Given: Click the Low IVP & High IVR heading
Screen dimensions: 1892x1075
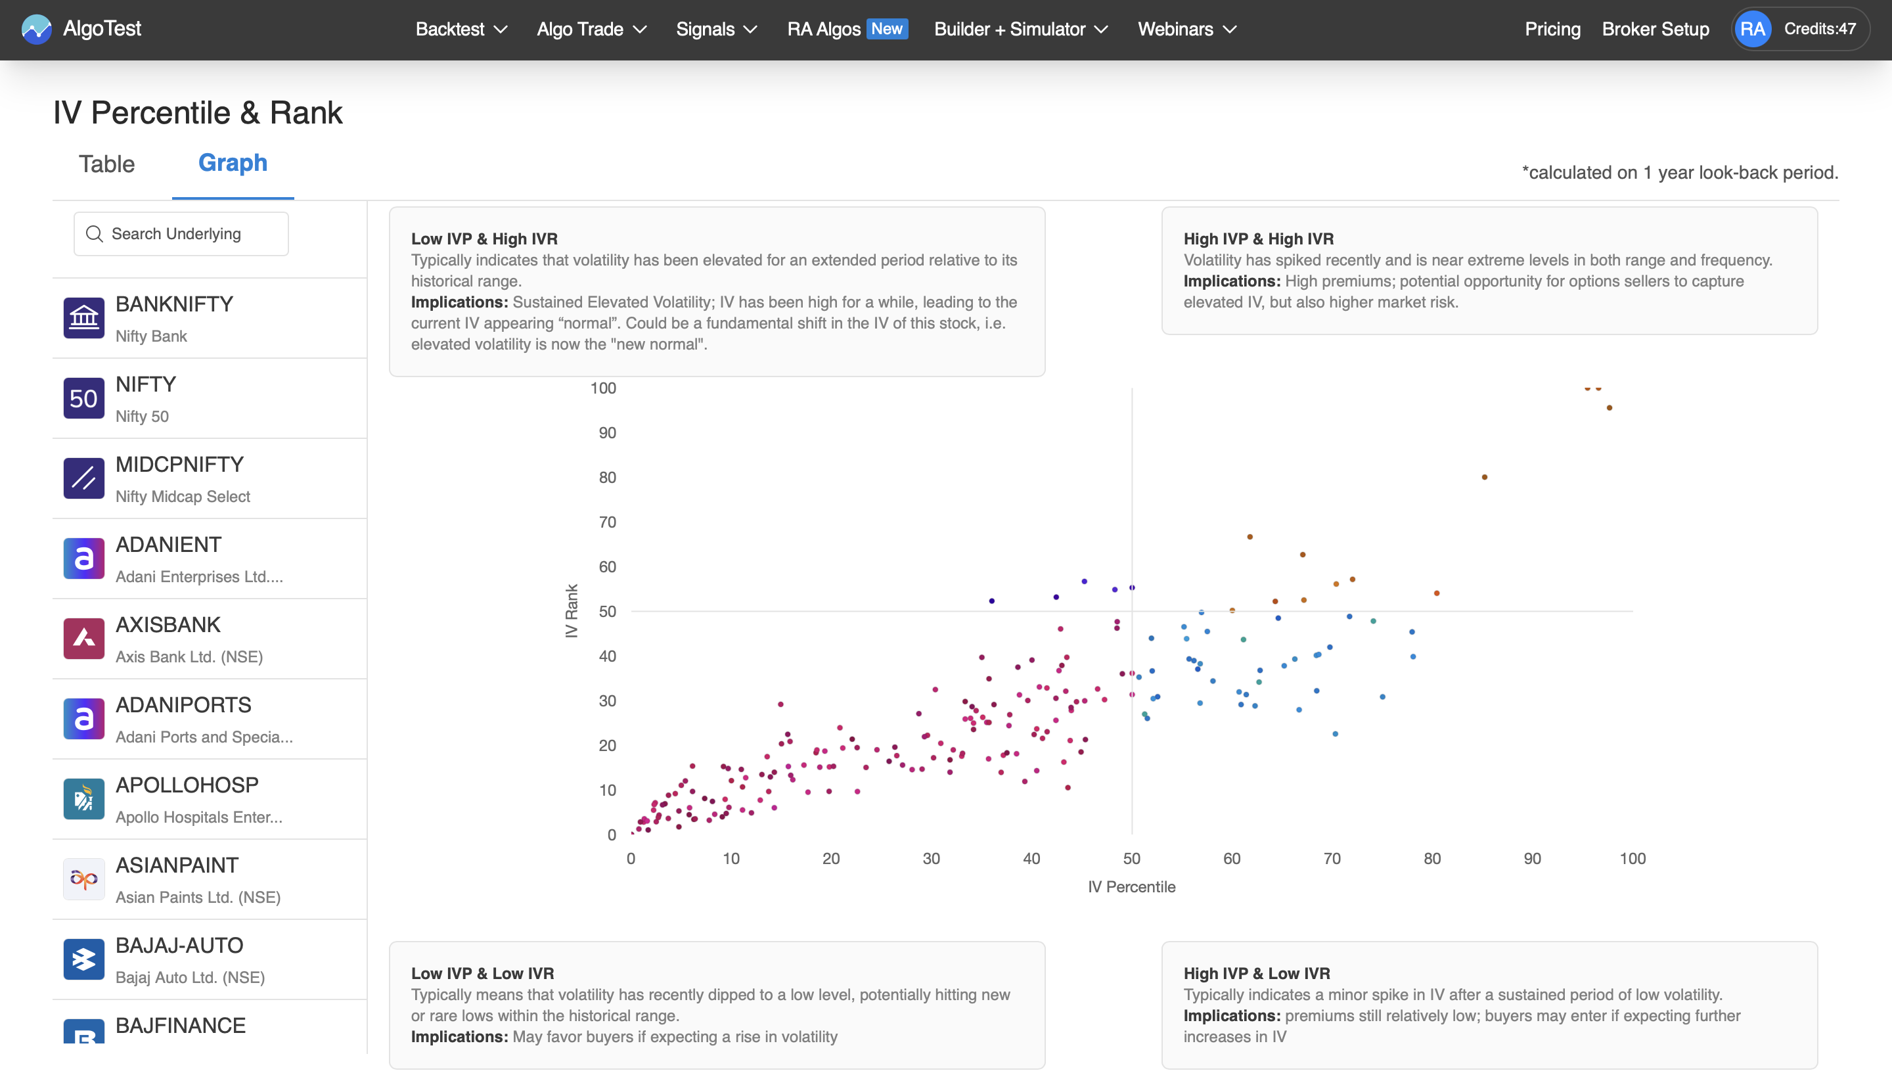Looking at the screenshot, I should pos(484,239).
